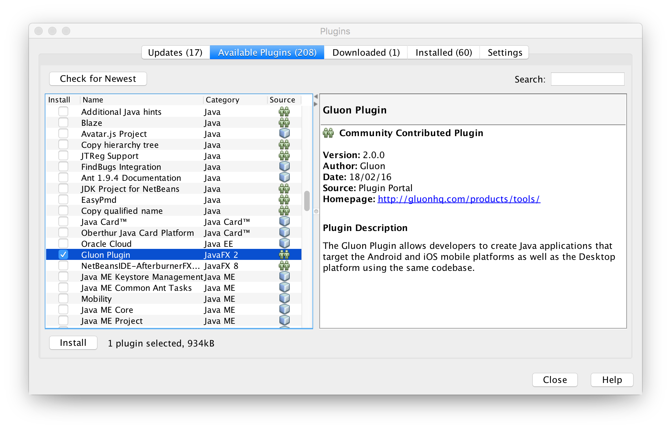
Task: Click the Check for Newest button
Action: (x=98, y=79)
